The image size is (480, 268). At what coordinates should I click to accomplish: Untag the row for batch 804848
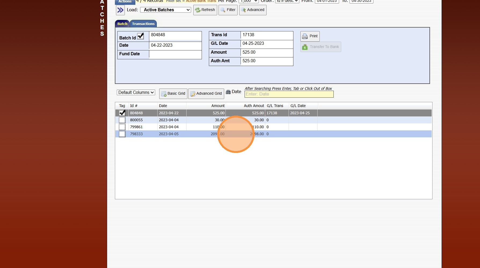coord(122,113)
